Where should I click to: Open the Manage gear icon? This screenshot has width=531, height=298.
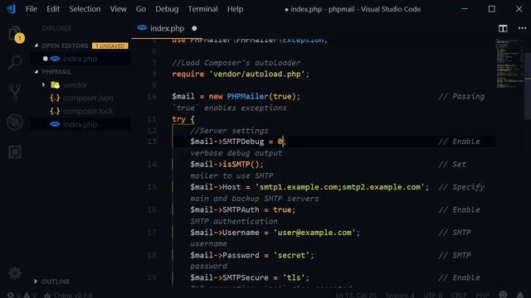coord(15,273)
